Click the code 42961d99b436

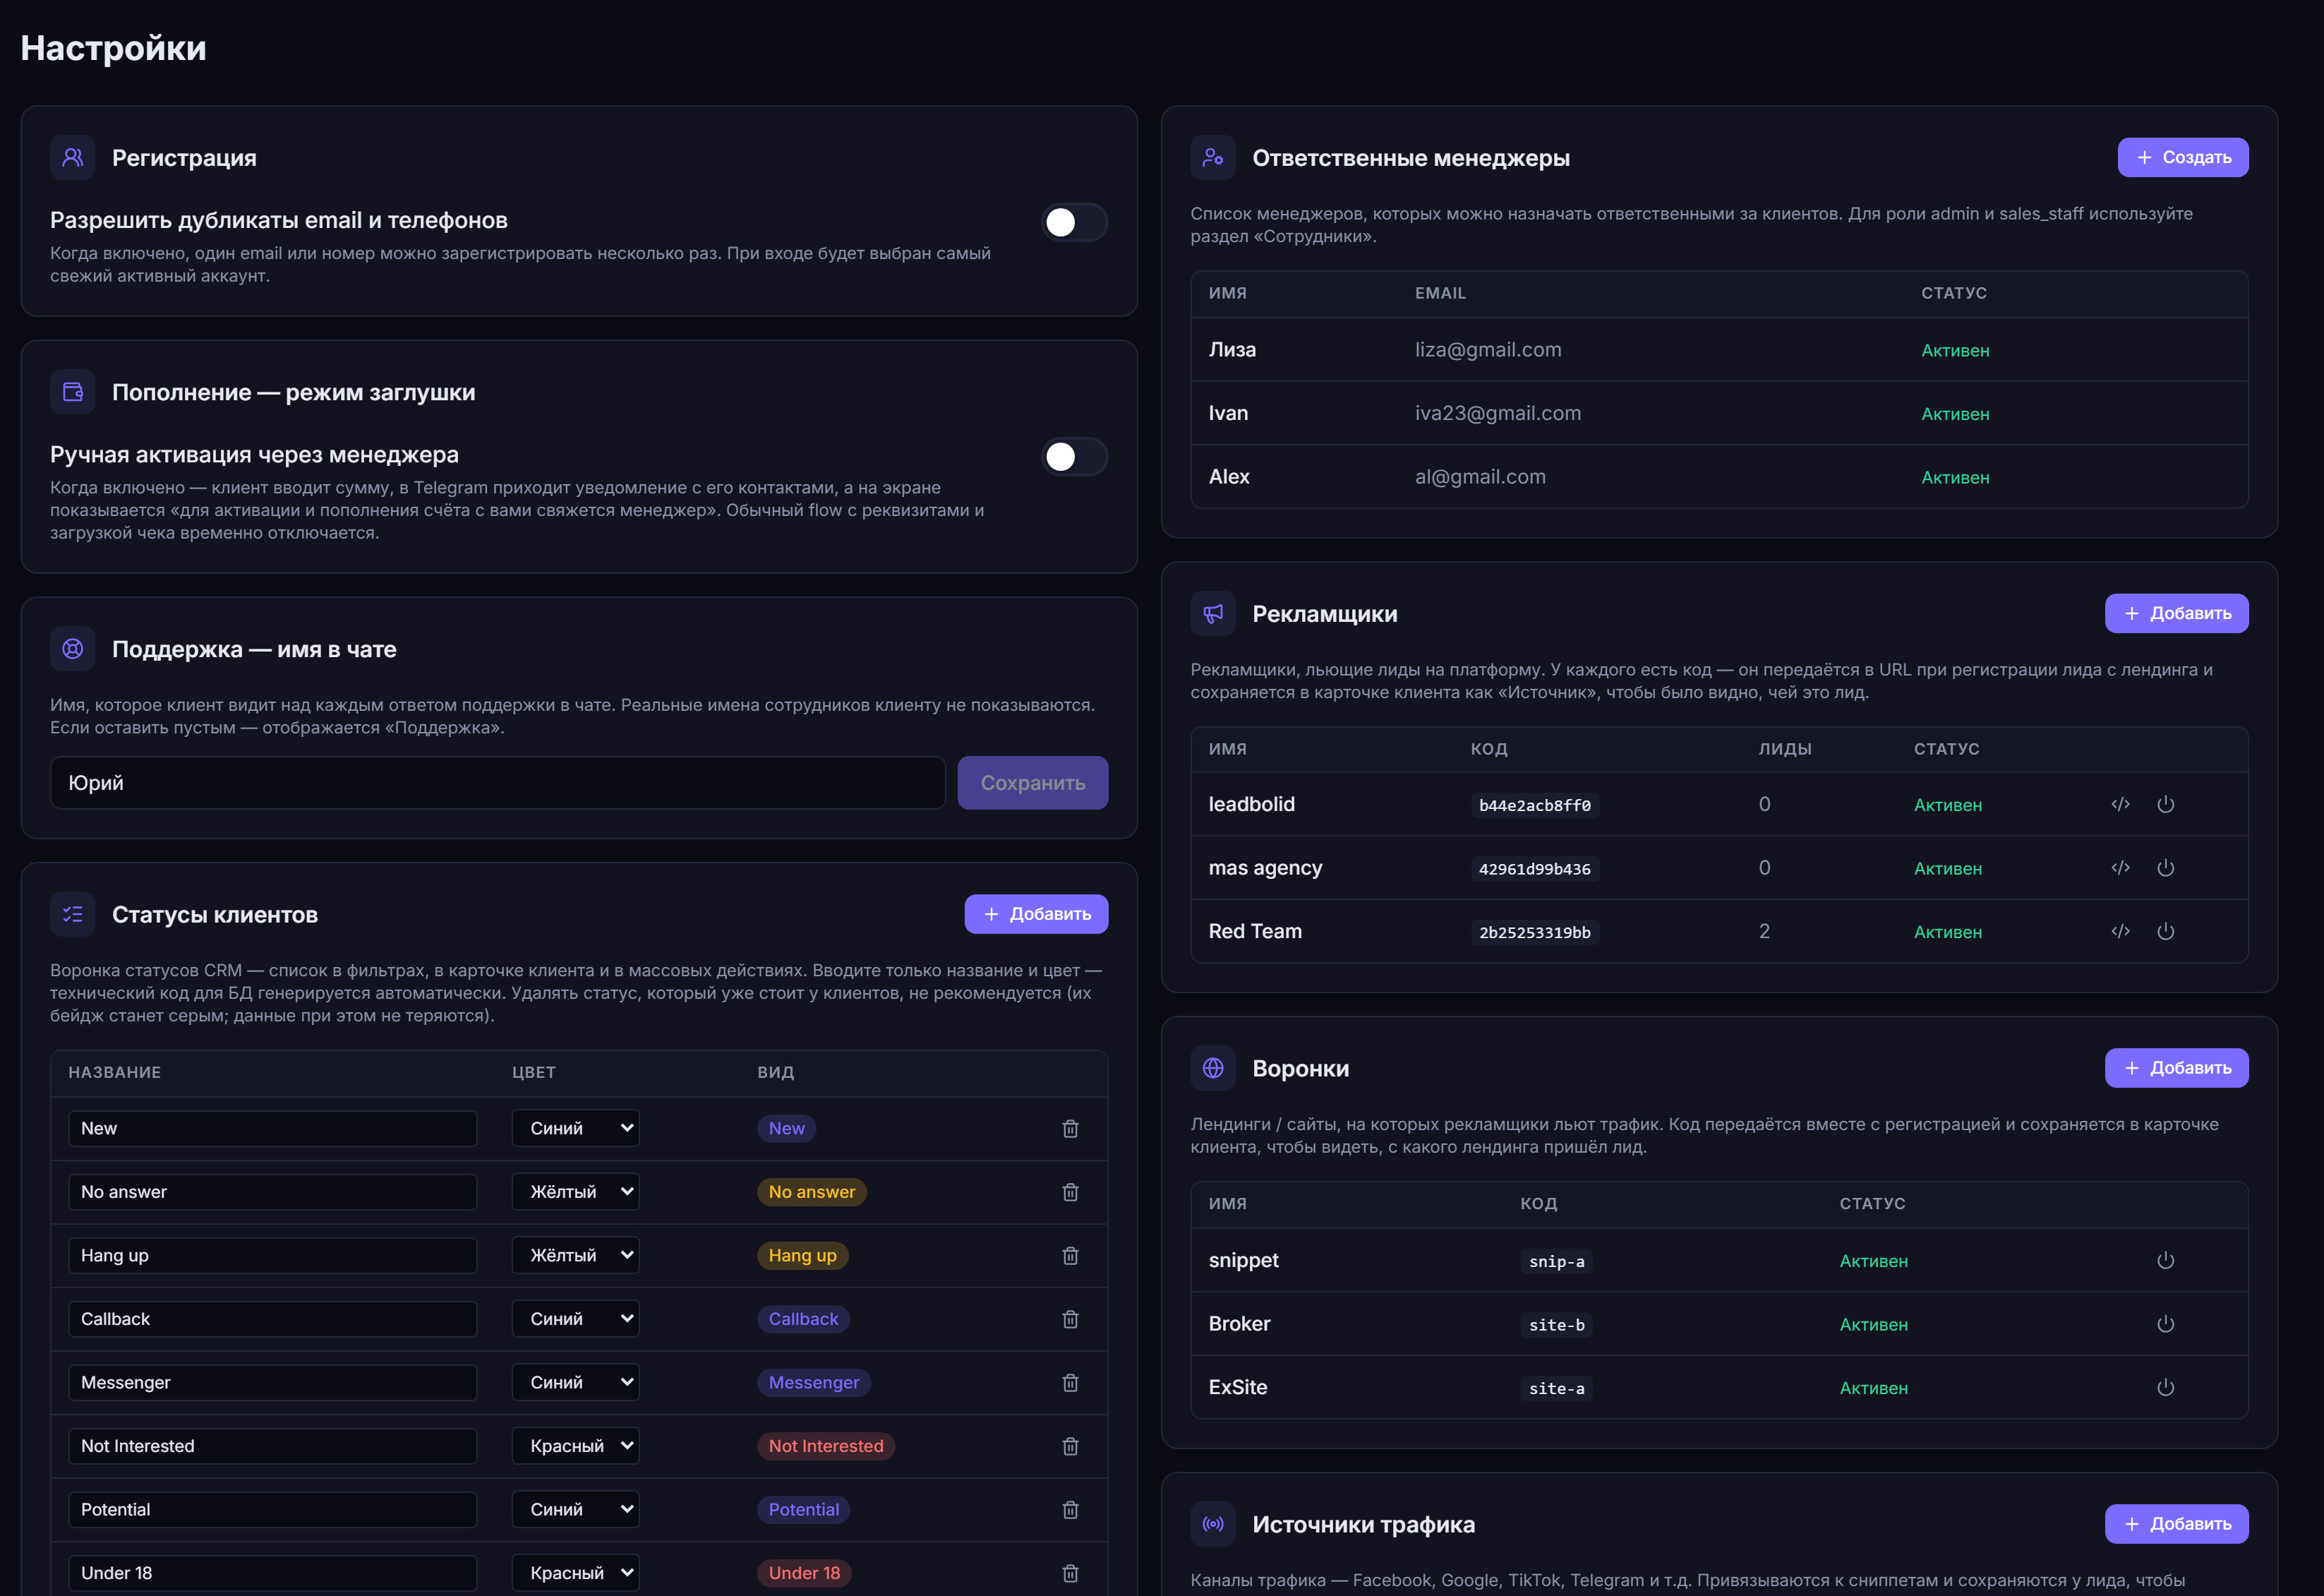pyautogui.click(x=1534, y=869)
